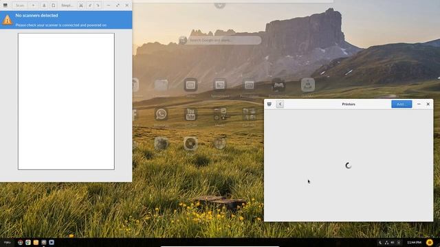440x247 pixels.
Task: Open the network icon in system tray
Action: click(386, 242)
